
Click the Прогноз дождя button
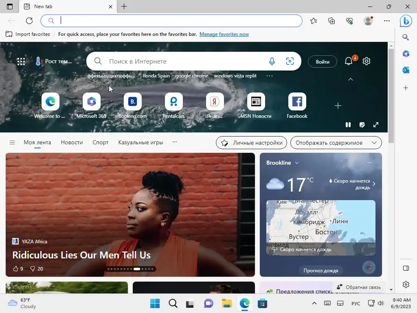(x=321, y=271)
